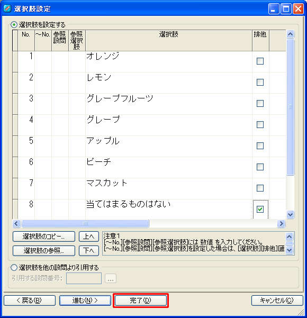Check 排他 box for グレープフルーツ row
This screenshot has width=307, height=318.
tap(260, 103)
